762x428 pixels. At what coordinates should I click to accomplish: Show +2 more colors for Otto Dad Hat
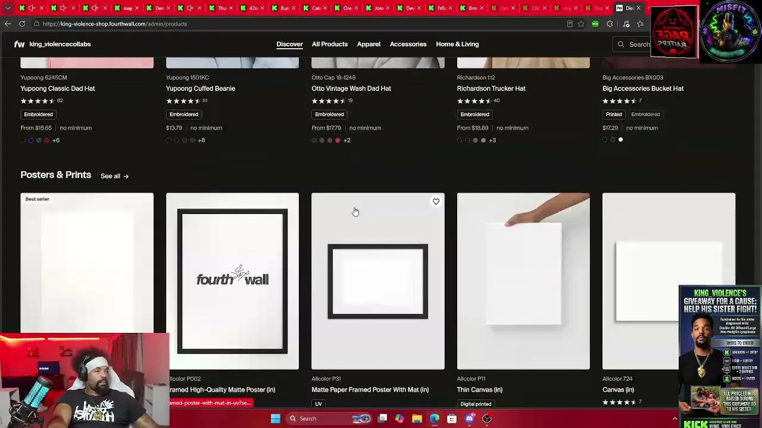[346, 140]
